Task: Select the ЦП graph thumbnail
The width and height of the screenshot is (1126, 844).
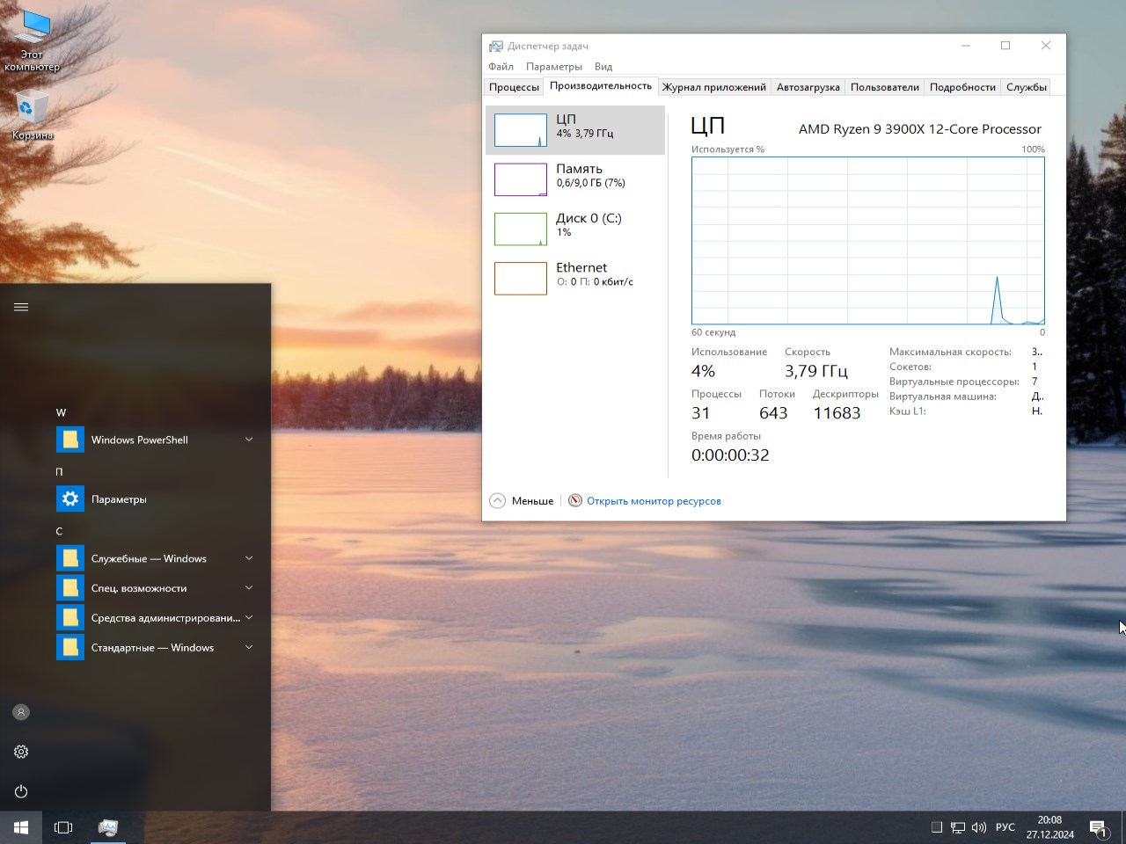Action: point(521,130)
